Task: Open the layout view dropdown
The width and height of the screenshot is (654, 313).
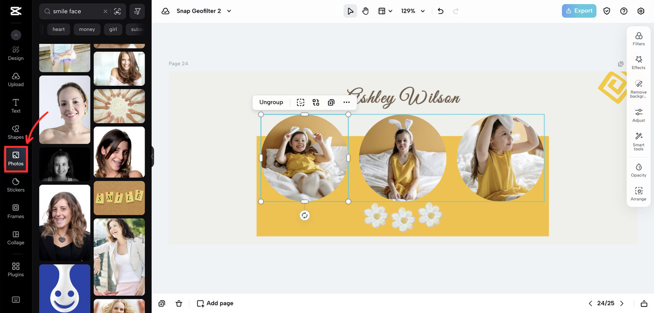Action: tap(385, 11)
